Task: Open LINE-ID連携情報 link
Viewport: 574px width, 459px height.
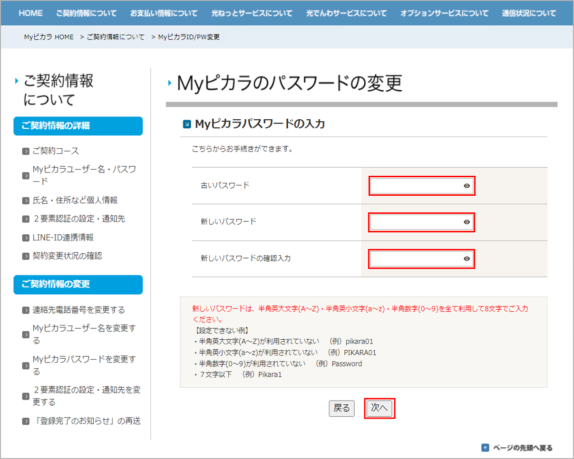Action: (63, 237)
